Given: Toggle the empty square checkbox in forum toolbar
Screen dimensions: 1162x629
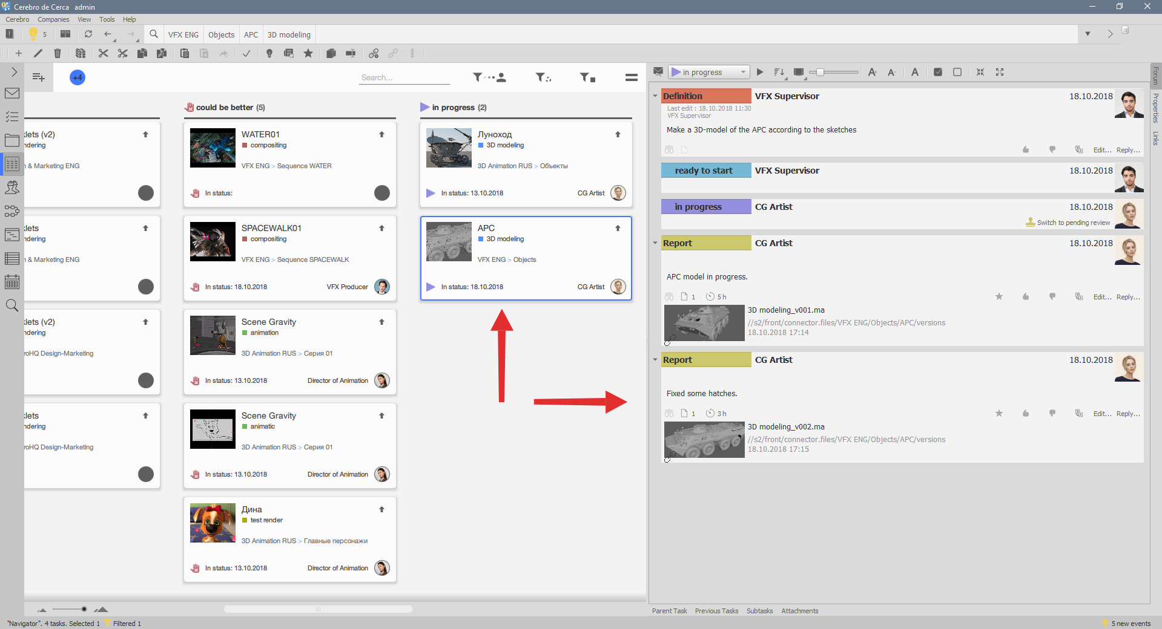Looking at the screenshot, I should point(957,72).
